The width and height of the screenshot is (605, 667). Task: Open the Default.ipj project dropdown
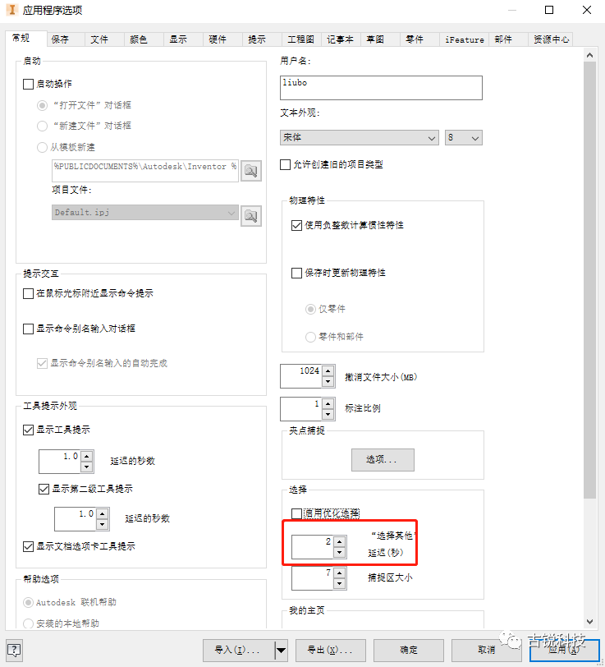click(145, 212)
